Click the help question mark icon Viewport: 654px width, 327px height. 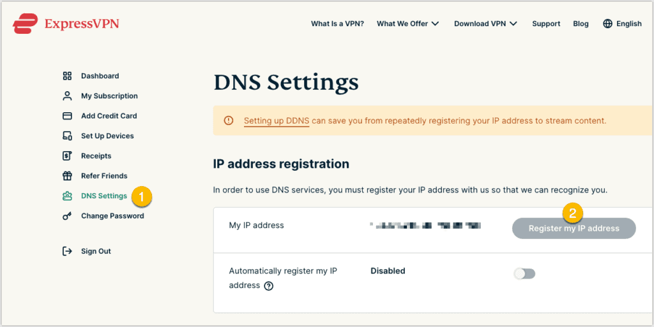pos(269,286)
